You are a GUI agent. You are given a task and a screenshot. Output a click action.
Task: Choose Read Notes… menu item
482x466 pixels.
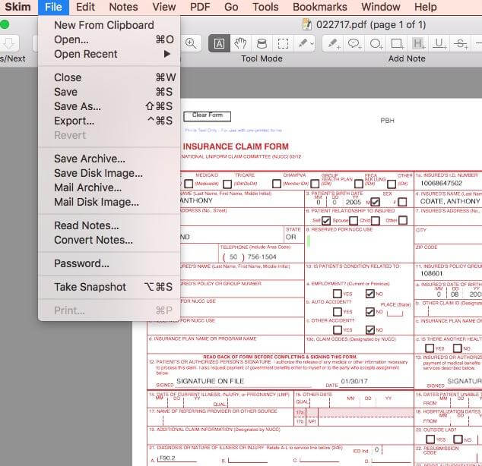(109, 226)
